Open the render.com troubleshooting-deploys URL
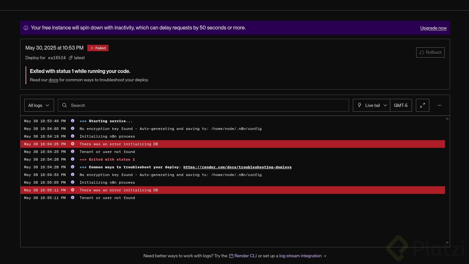This screenshot has height=264, width=469. pyautogui.click(x=237, y=167)
